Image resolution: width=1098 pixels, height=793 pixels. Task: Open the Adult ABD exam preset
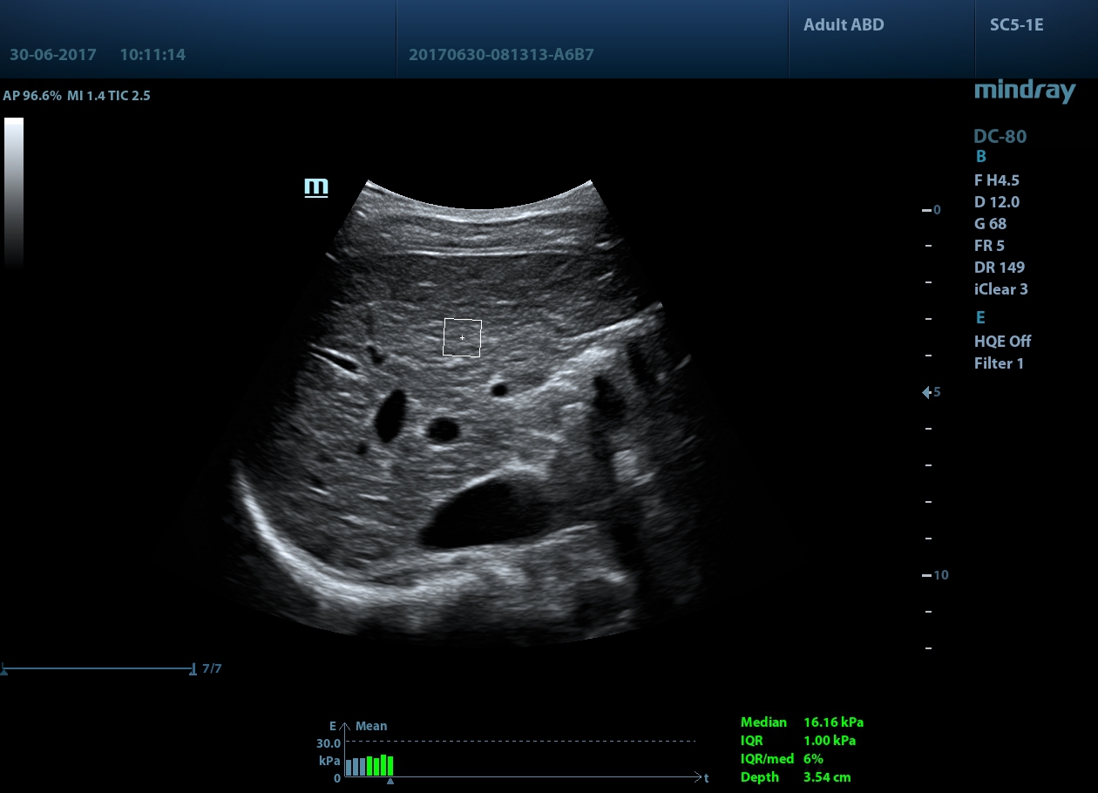(x=843, y=24)
